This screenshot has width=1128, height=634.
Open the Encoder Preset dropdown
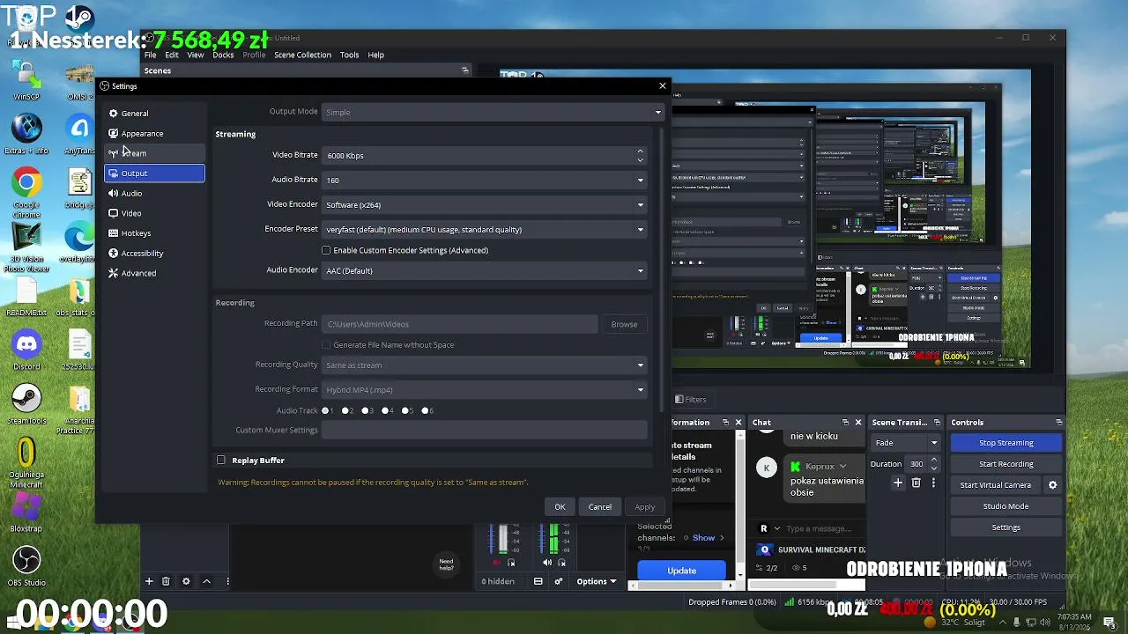click(485, 229)
